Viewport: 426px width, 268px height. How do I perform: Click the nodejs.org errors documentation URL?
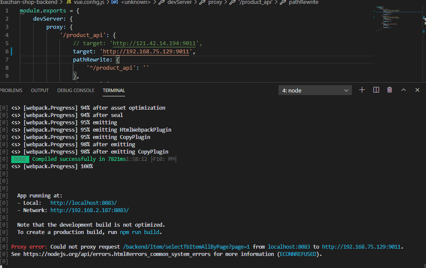117,254
